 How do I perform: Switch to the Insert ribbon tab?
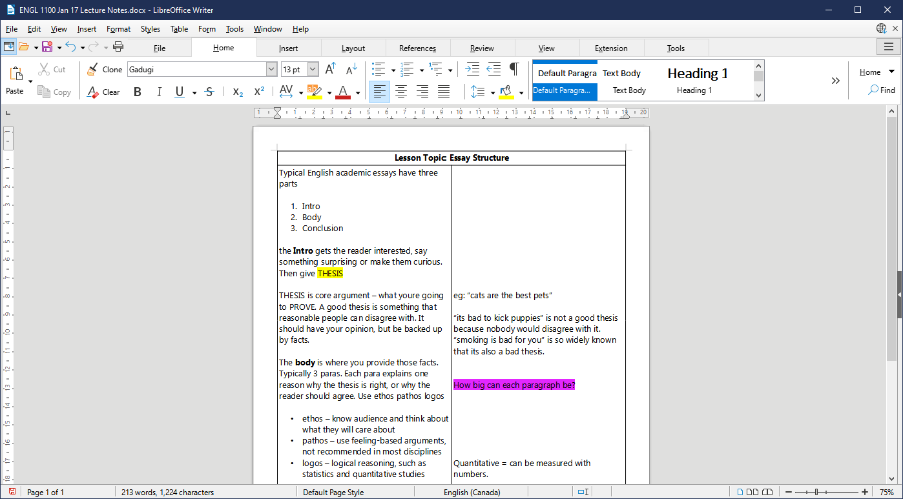coord(288,47)
